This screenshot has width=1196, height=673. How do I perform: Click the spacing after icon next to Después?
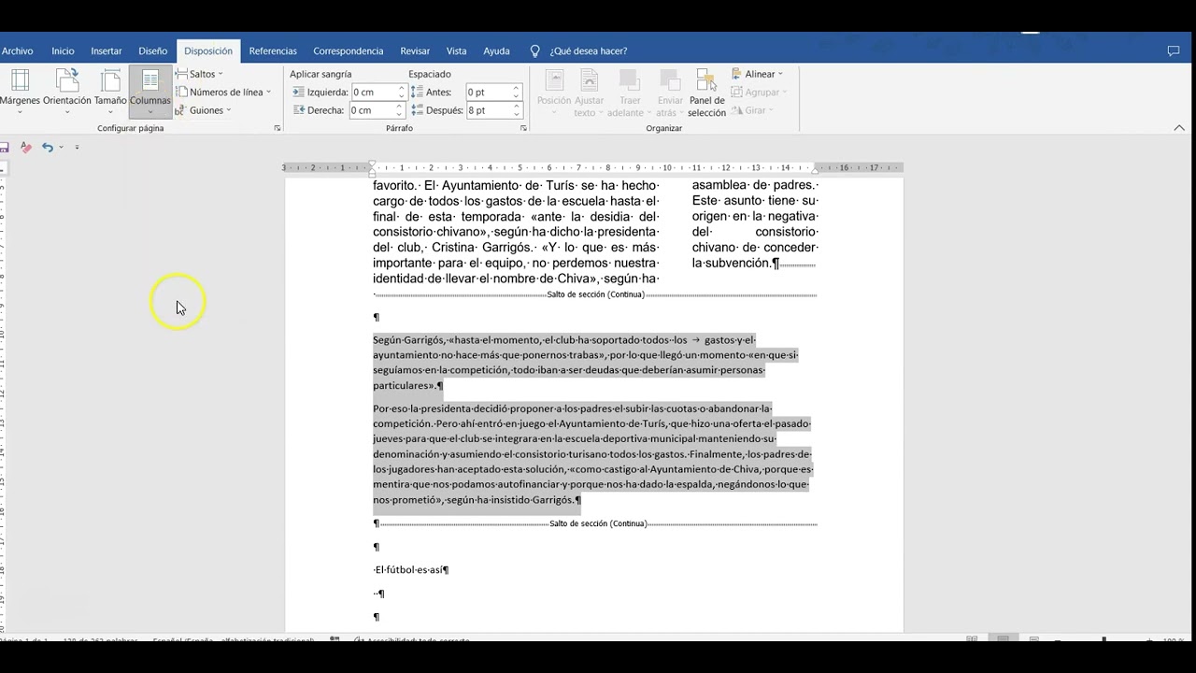click(x=416, y=110)
